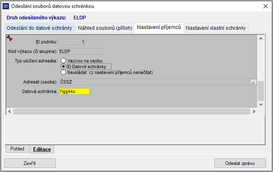Click vertical scrollbar down arrow

coord(261,105)
